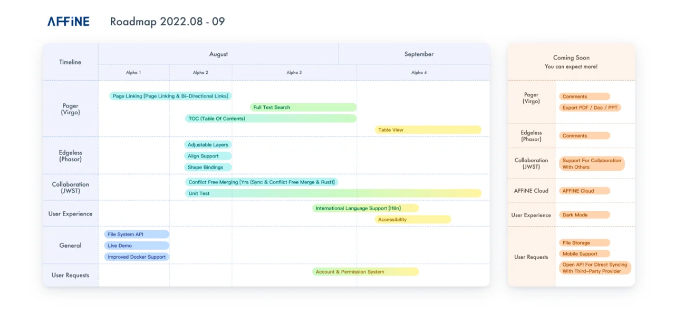Click the "Shape Bindings" bar

tap(208, 167)
